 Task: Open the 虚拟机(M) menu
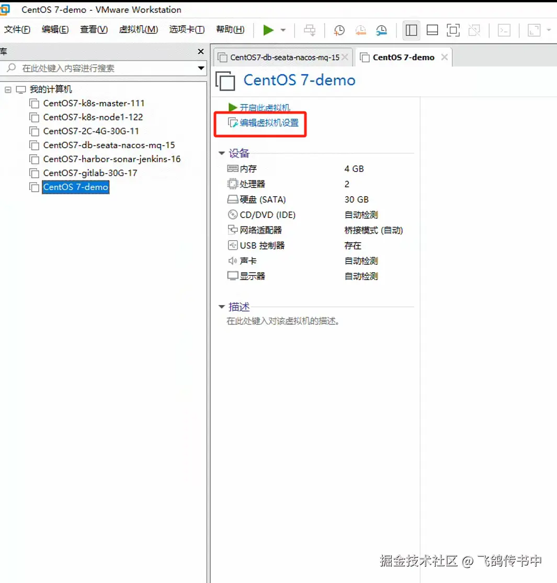[x=138, y=29]
